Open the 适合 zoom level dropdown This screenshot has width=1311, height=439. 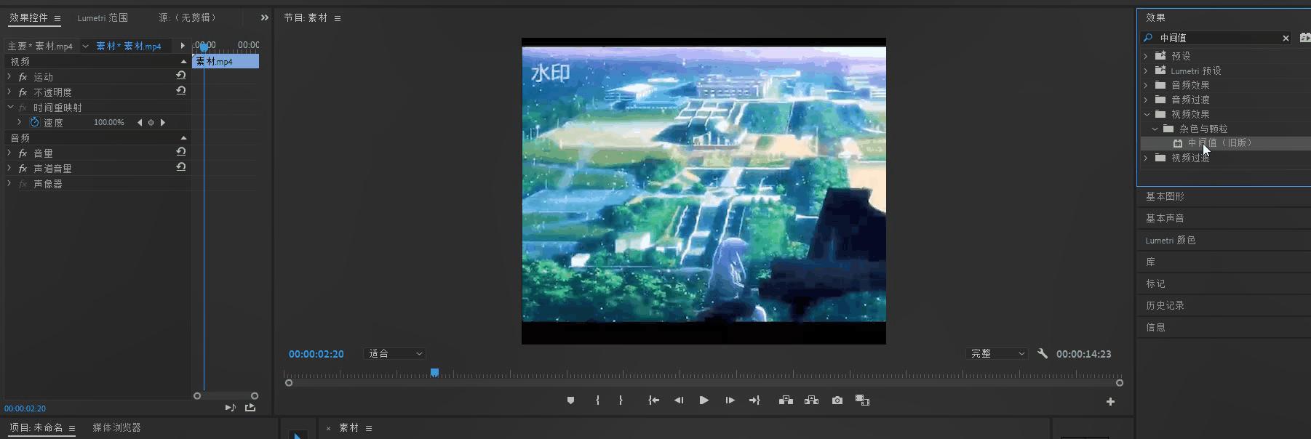[395, 353]
